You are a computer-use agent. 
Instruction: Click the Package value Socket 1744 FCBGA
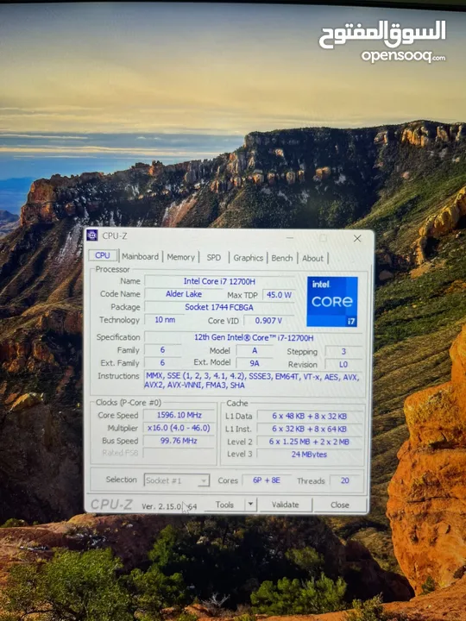point(219,307)
